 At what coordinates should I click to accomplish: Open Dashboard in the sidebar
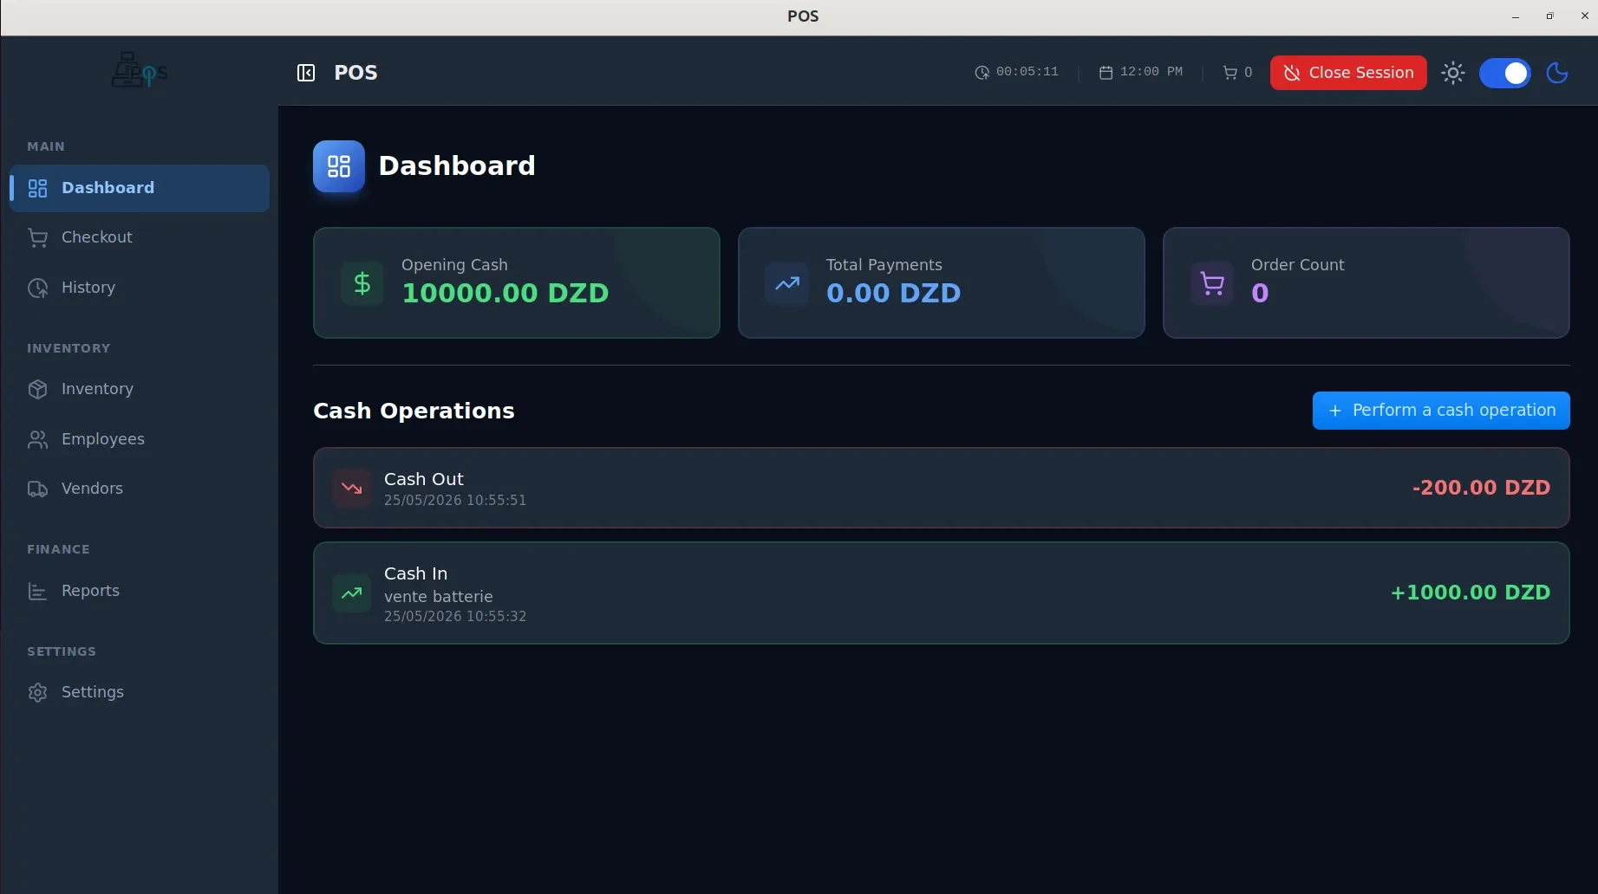click(x=140, y=188)
